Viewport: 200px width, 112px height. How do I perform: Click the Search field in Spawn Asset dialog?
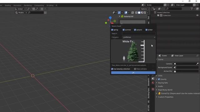click(x=139, y=34)
